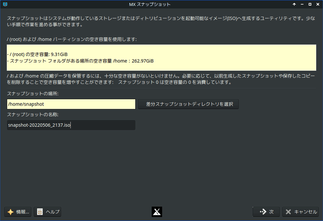
Task: Click the snapshot-20220506_2137.iso name field
Action: [71, 125]
